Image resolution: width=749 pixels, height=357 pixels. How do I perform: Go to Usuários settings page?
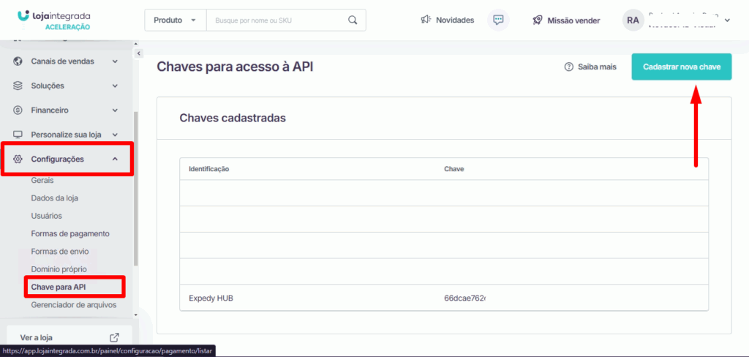pyautogui.click(x=47, y=216)
